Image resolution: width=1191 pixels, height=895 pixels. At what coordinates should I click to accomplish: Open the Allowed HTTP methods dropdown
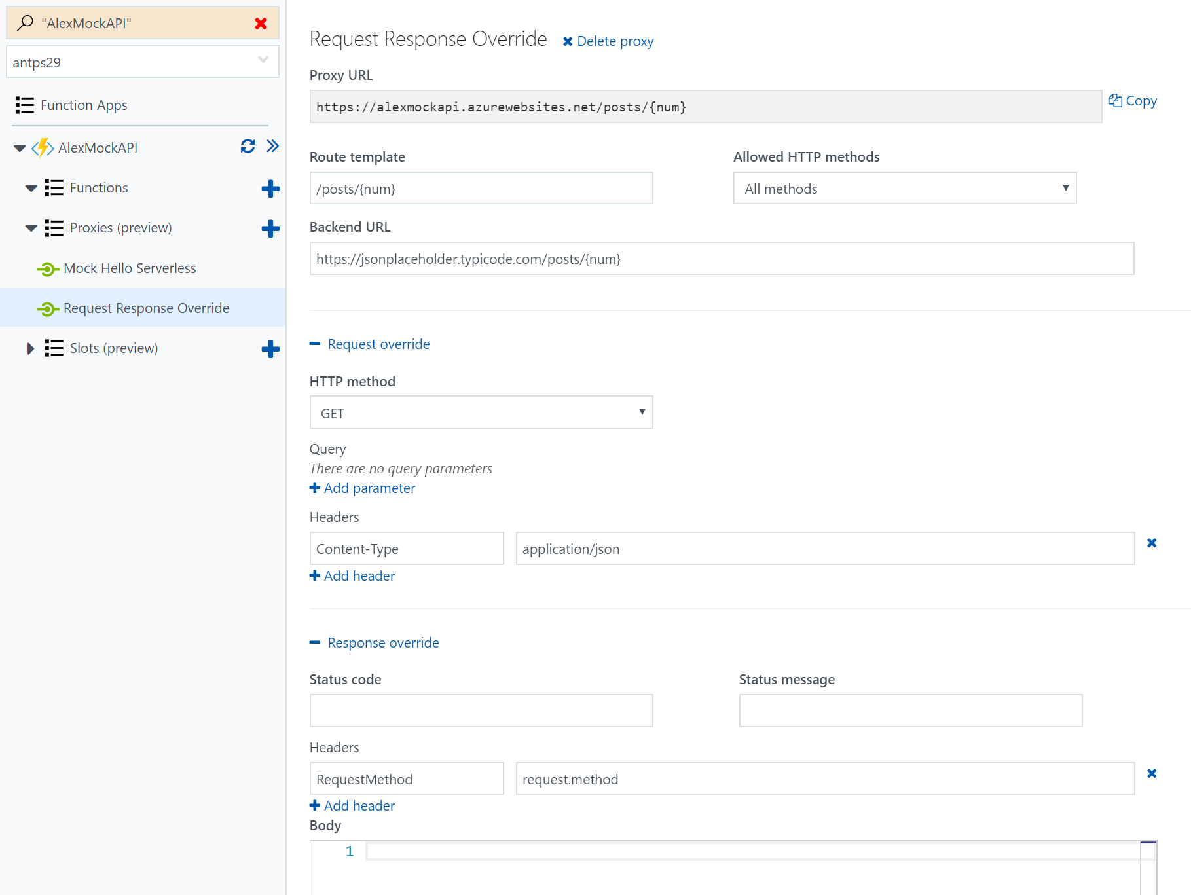[904, 189]
